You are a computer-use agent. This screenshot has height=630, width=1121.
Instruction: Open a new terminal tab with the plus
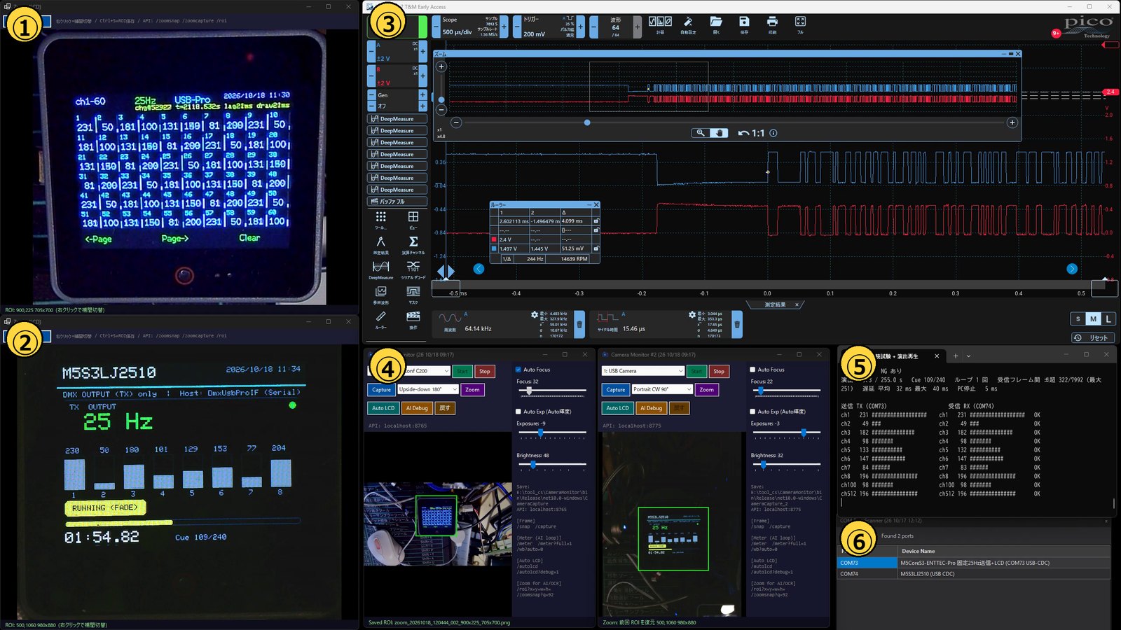[x=955, y=356]
